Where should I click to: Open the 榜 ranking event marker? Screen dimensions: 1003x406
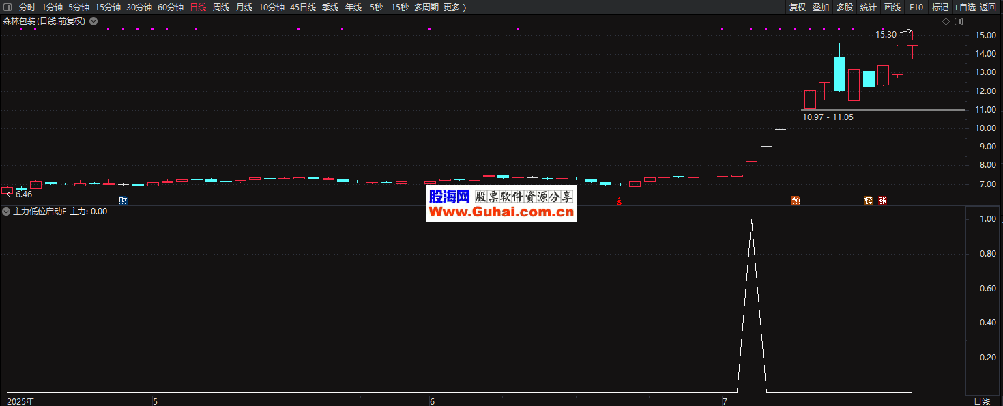[x=869, y=201]
